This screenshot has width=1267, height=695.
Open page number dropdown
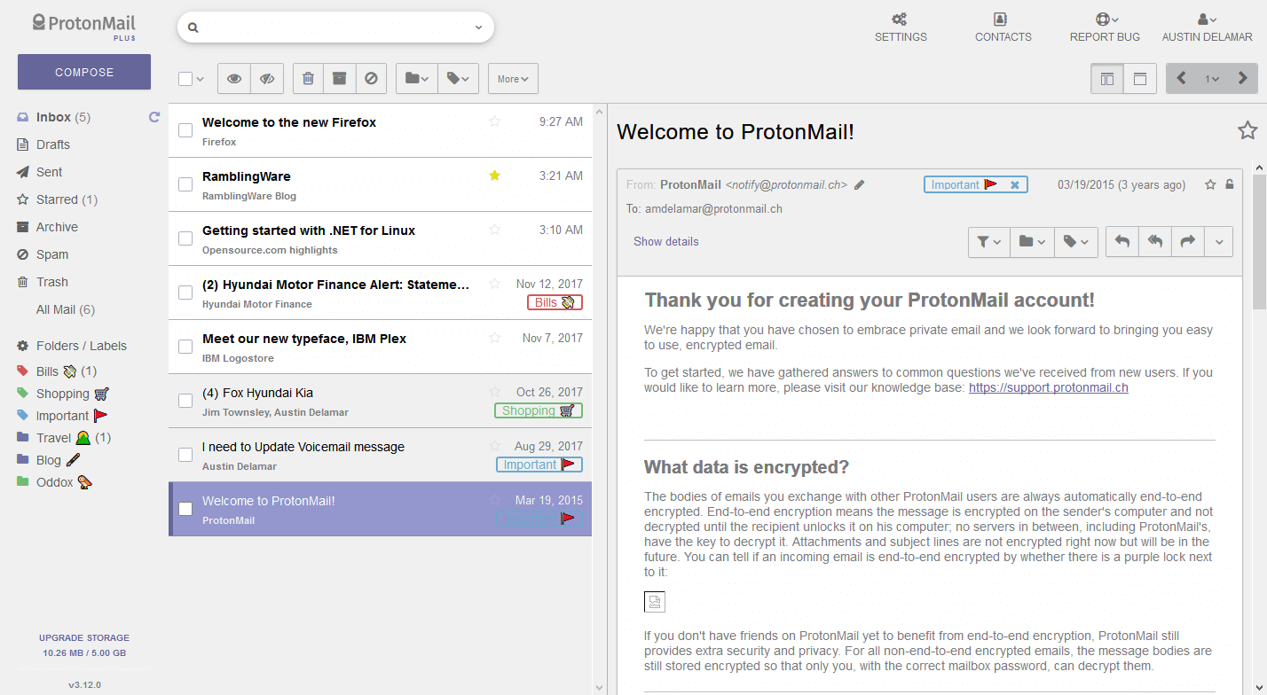pos(1212,78)
